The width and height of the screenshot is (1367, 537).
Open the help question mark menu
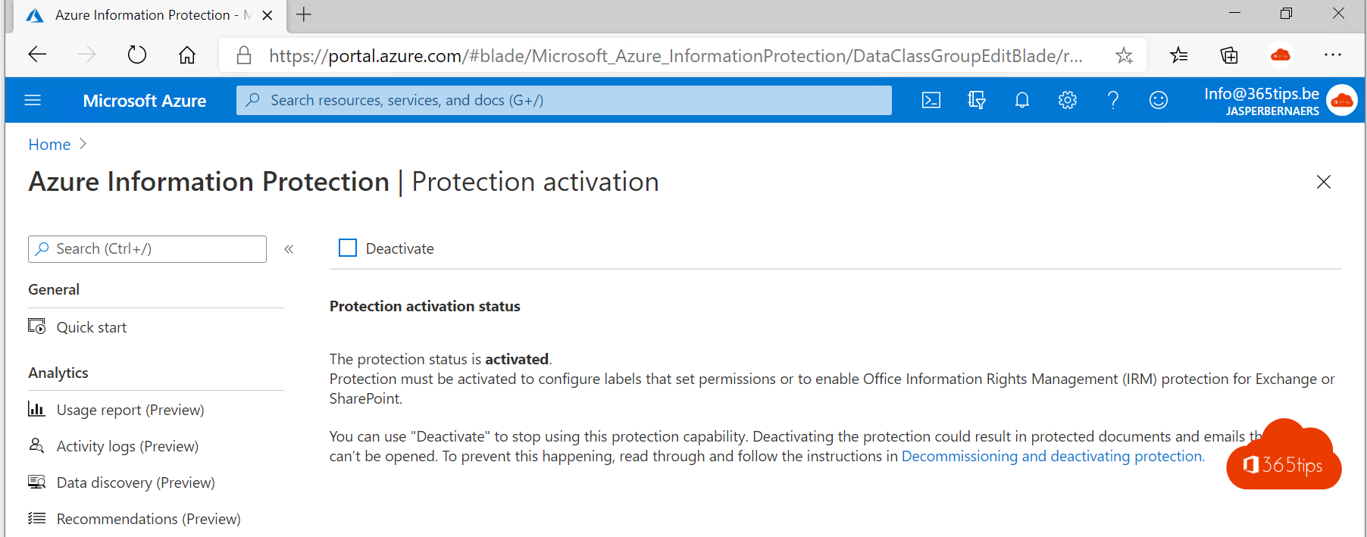pyautogui.click(x=1112, y=99)
